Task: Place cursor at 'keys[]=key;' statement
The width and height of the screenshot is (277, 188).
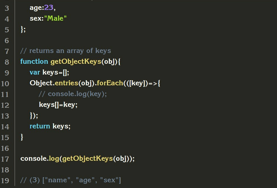Action: pos(58,104)
